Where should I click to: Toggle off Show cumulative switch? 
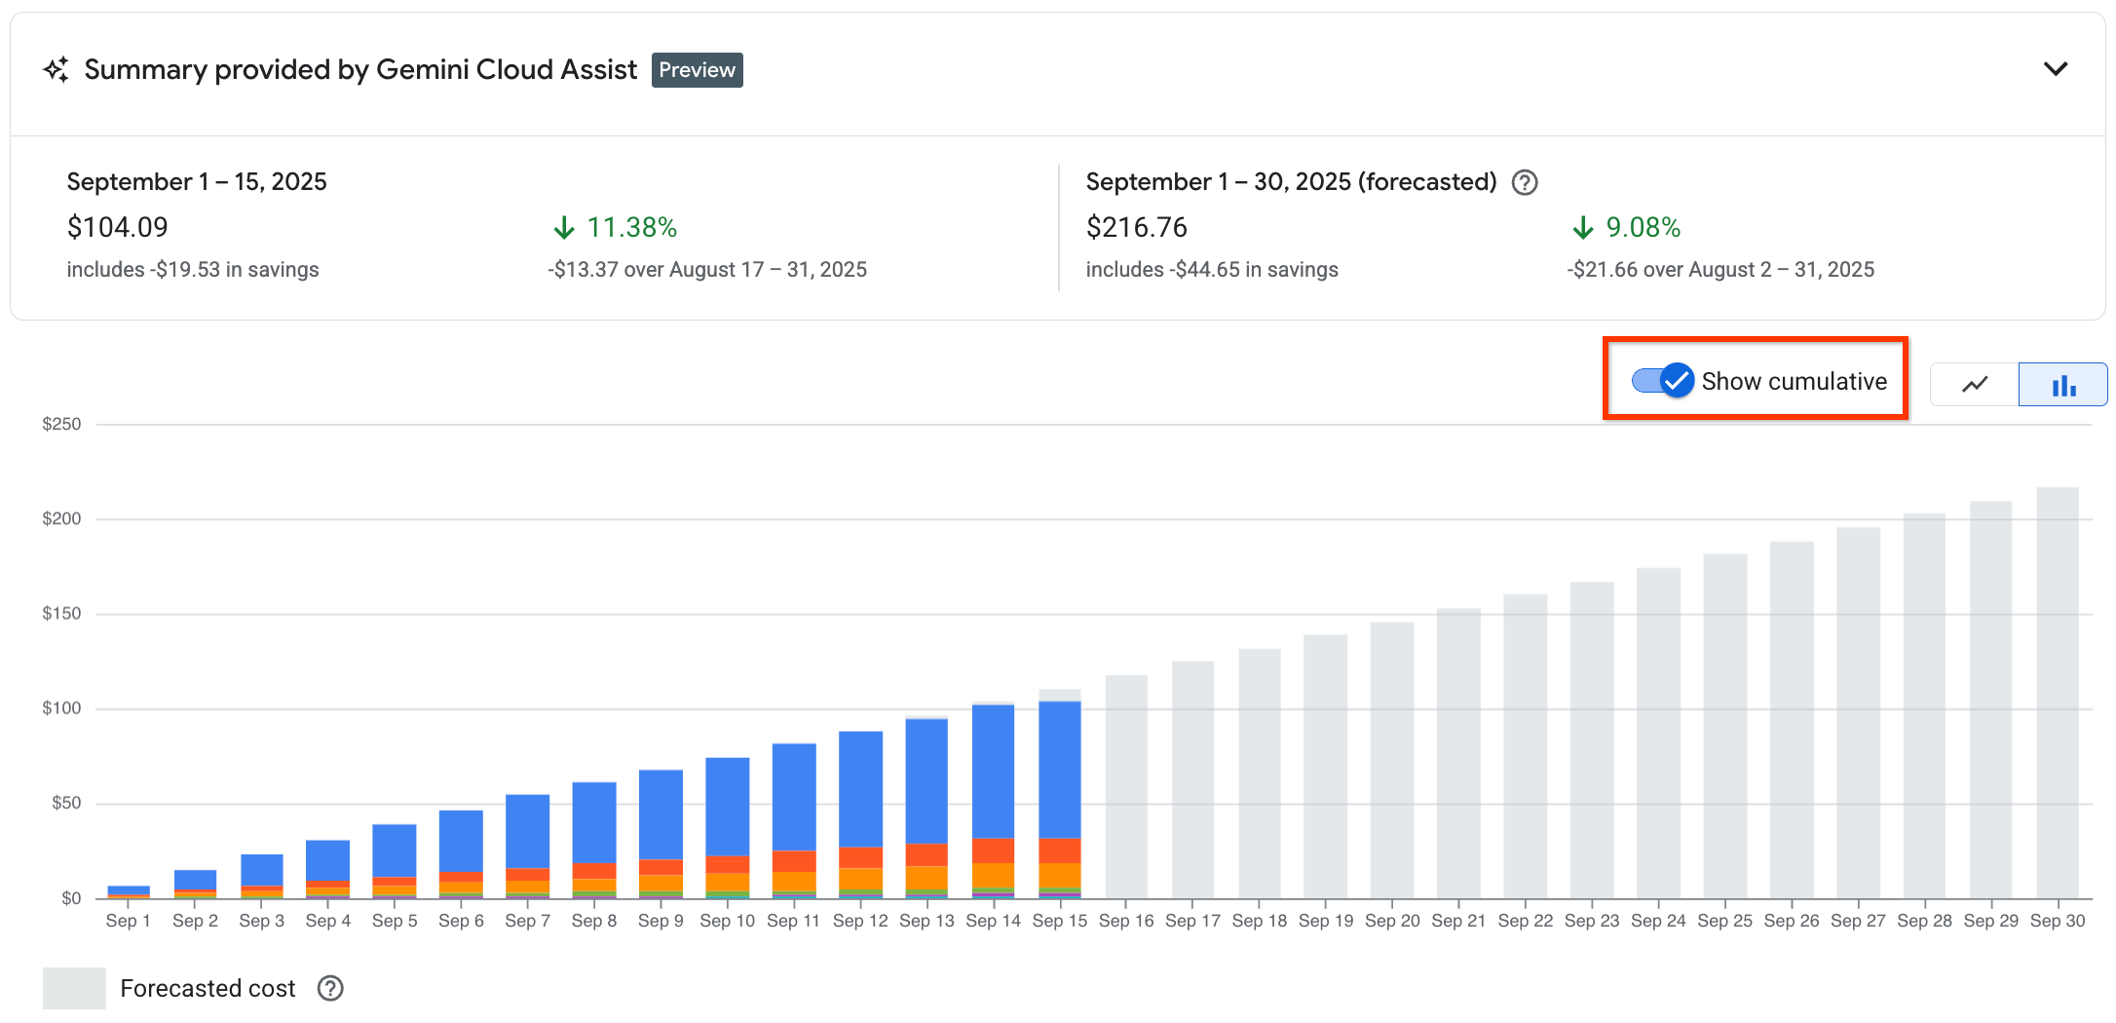pos(1663,381)
